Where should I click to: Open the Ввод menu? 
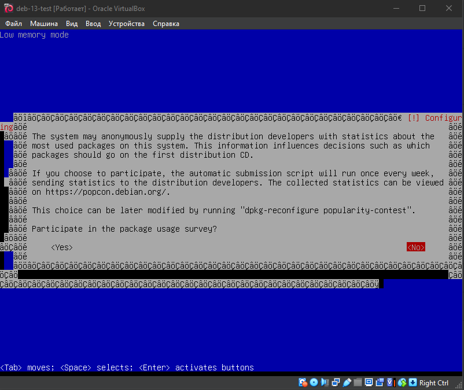coord(93,24)
